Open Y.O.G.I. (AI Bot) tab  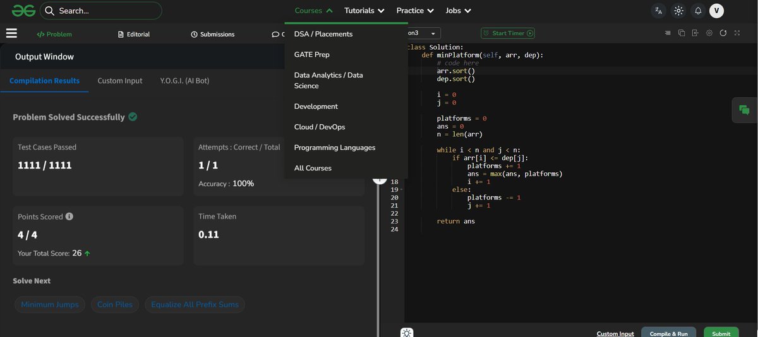tap(184, 81)
